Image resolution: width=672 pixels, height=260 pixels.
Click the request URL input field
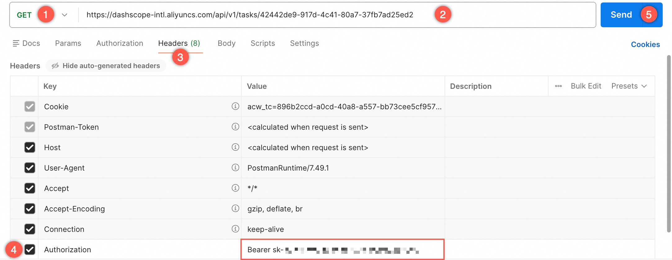337,15
